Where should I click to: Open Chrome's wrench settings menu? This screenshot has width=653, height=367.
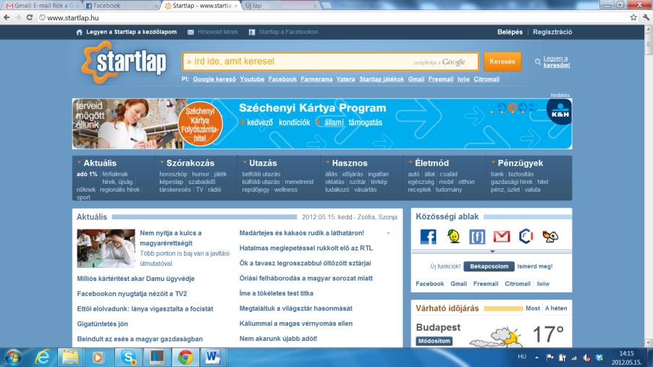point(646,17)
